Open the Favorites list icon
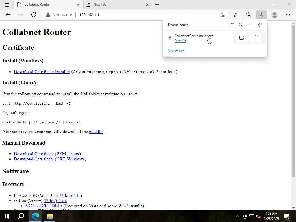Screen dimensions: 296x222 tap(236, 15)
